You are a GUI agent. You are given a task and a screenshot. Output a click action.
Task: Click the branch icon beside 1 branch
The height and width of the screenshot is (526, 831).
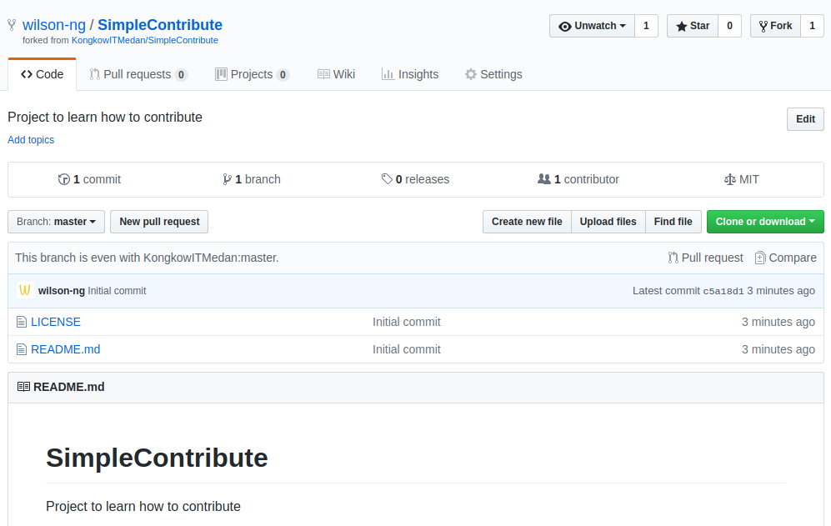pyautogui.click(x=227, y=179)
